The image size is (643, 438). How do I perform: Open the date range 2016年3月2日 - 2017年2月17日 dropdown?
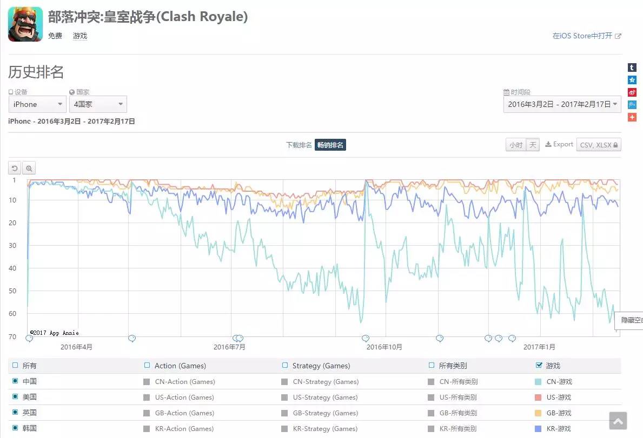[x=562, y=104]
